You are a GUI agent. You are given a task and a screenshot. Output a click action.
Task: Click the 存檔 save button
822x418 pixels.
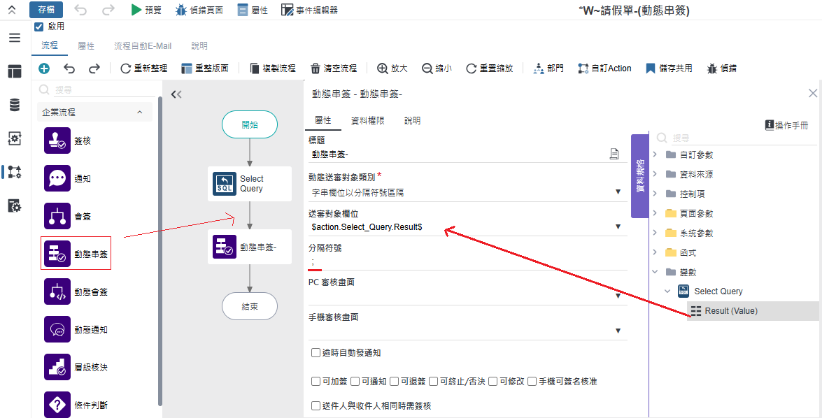(x=46, y=10)
